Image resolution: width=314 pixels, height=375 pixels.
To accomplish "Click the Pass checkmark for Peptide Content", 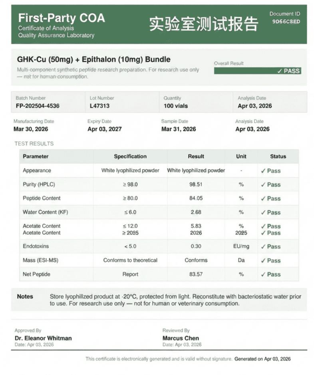I will tap(270, 198).
